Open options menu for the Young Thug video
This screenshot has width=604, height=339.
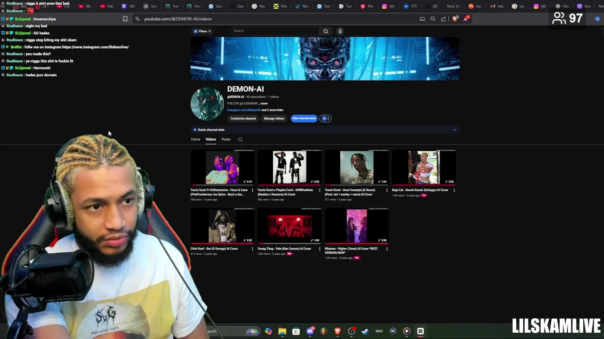[319, 249]
